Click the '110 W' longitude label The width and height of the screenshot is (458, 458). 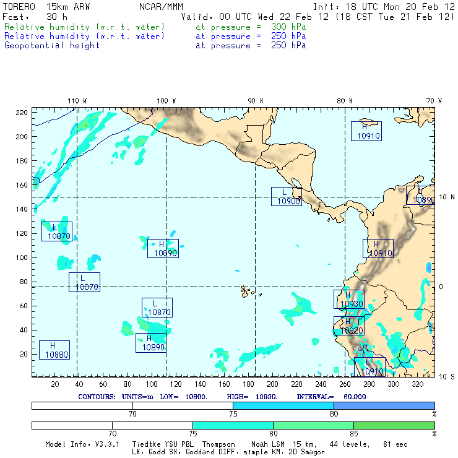coord(77,101)
